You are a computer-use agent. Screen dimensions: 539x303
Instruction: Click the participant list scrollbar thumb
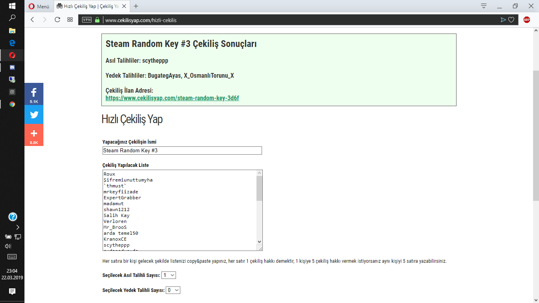[259, 189]
